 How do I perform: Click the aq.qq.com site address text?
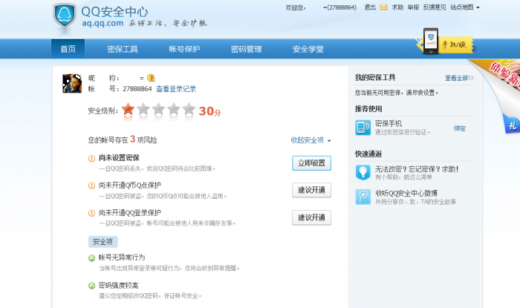coord(103,23)
